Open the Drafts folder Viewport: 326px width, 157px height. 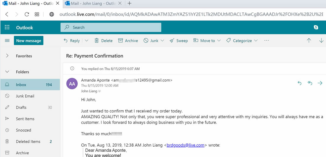click(x=21, y=107)
